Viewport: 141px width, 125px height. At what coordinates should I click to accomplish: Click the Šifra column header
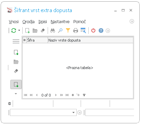coord(37,40)
